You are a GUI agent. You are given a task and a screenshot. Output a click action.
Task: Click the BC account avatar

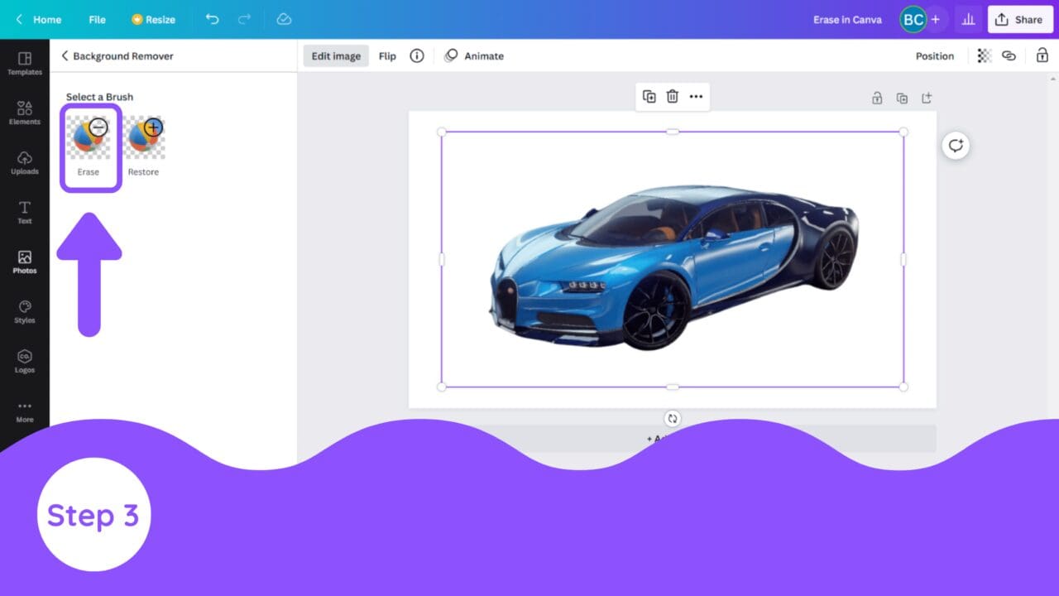click(x=912, y=19)
